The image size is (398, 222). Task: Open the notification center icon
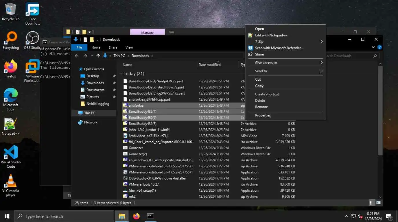[389, 216]
